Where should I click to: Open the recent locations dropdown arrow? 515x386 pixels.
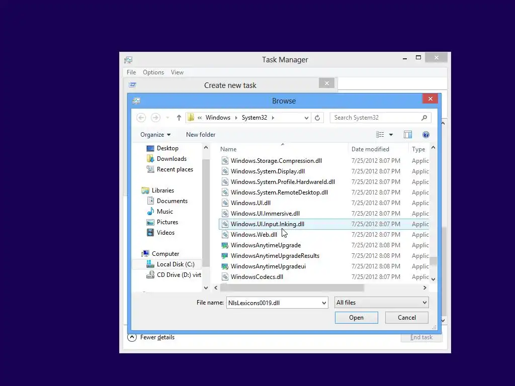point(167,118)
